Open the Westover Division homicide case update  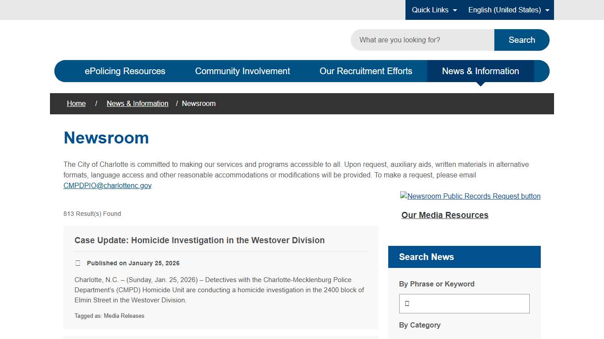(x=199, y=240)
